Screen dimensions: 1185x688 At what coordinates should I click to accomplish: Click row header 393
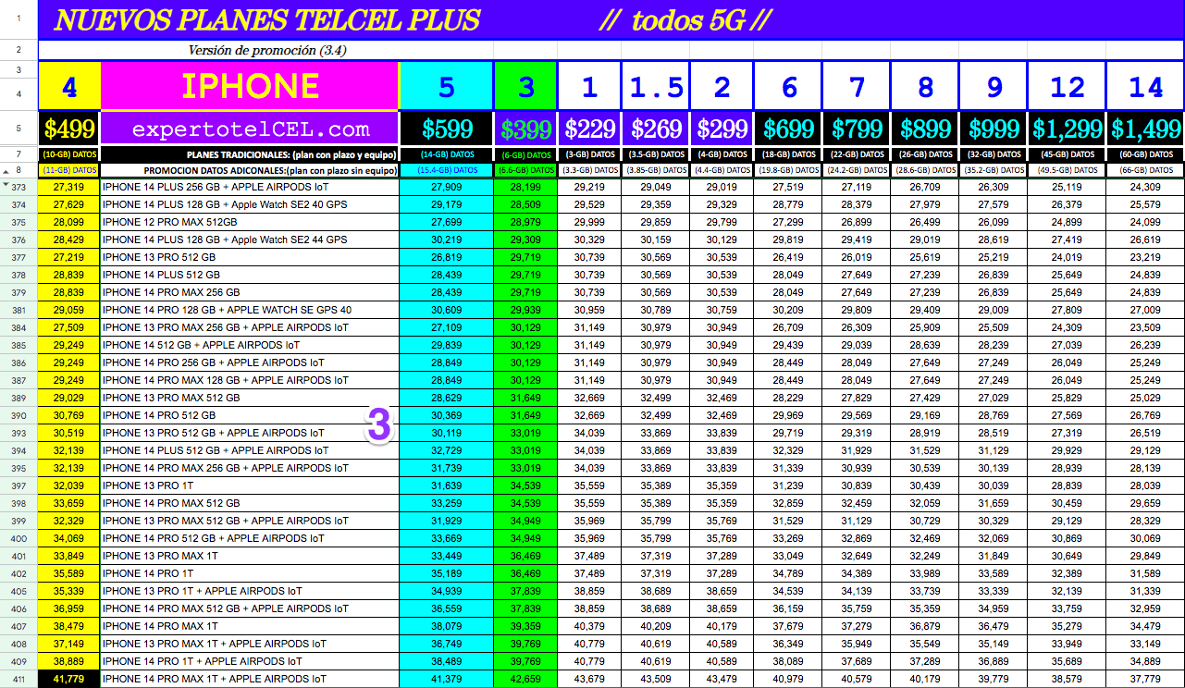click(19, 433)
